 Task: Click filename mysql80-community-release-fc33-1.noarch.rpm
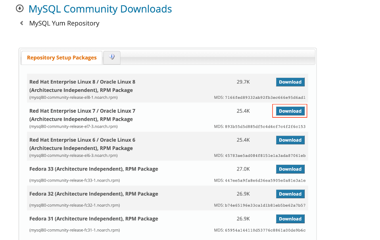[x=74, y=180]
